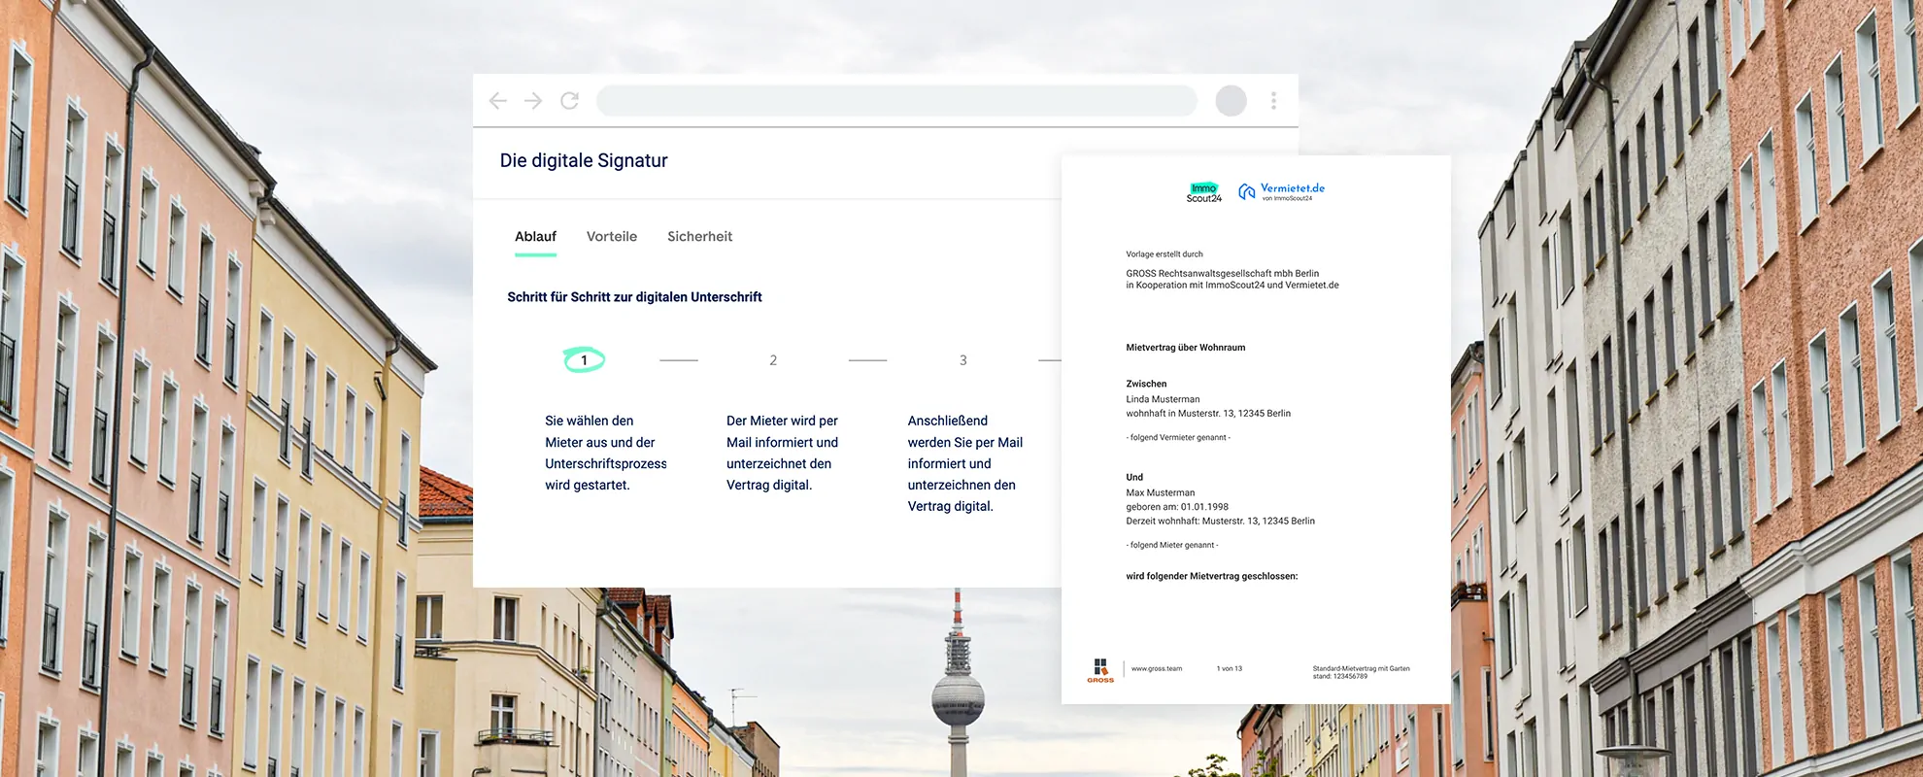Open the Sicherheit tab

tap(699, 237)
